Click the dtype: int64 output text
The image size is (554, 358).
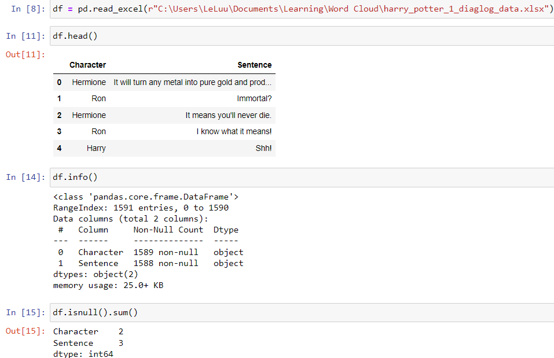pos(83,353)
